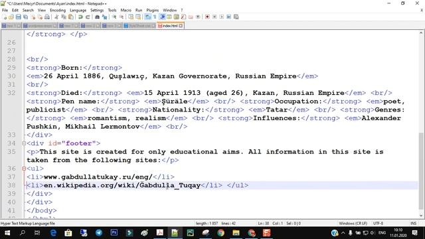Paste clipboard using the toolbar icon
This screenshot has width=425, height=239.
(71, 17)
